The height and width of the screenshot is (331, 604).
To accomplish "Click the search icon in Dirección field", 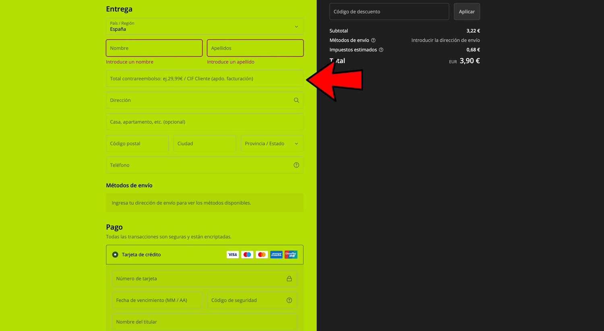I will pyautogui.click(x=296, y=100).
